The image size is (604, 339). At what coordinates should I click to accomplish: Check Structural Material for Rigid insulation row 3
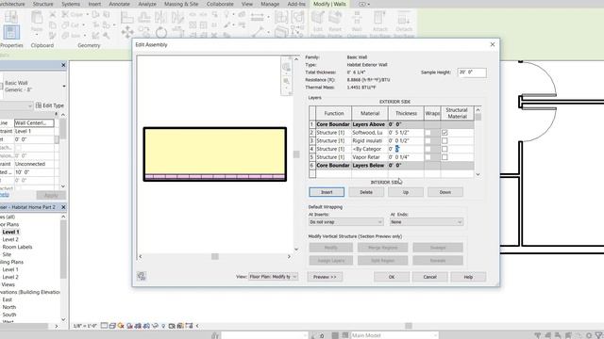[x=445, y=140]
